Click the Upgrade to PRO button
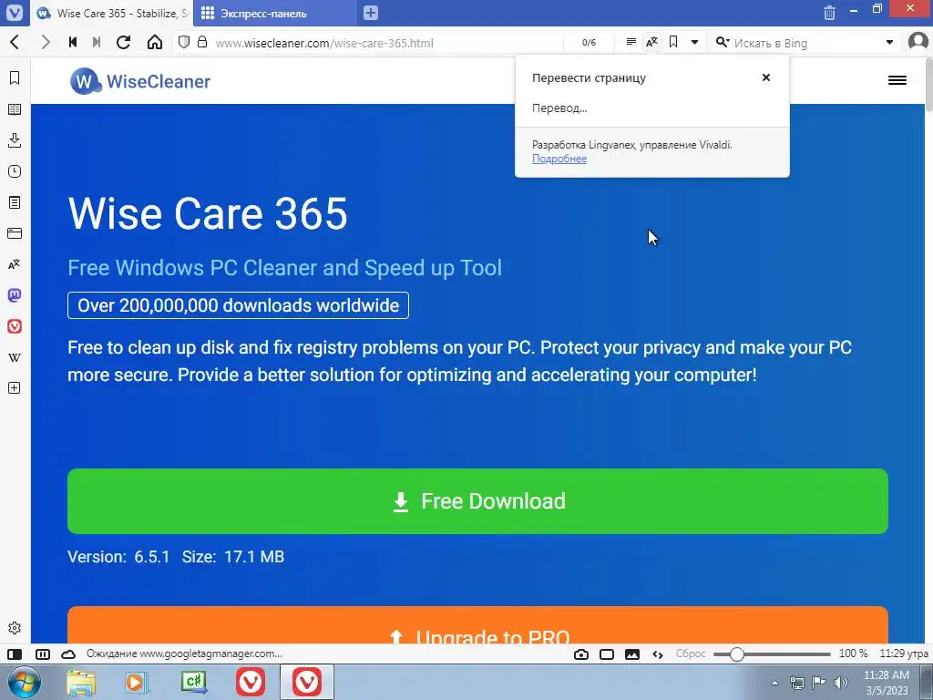 (477, 624)
